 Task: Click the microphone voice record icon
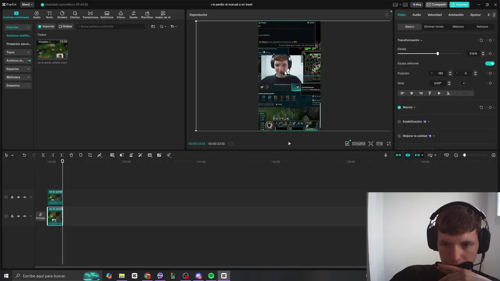[386, 155]
